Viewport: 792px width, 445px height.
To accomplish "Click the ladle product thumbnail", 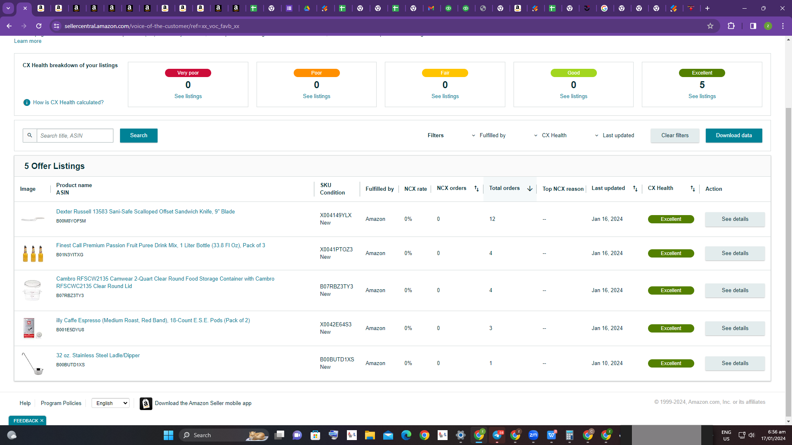I will [33, 363].
